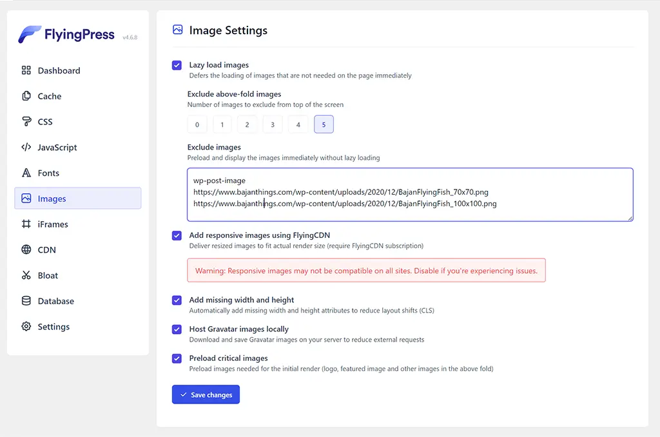This screenshot has width=660, height=437.
Task: Click the checkmark icon in Save changes
Action: click(184, 395)
